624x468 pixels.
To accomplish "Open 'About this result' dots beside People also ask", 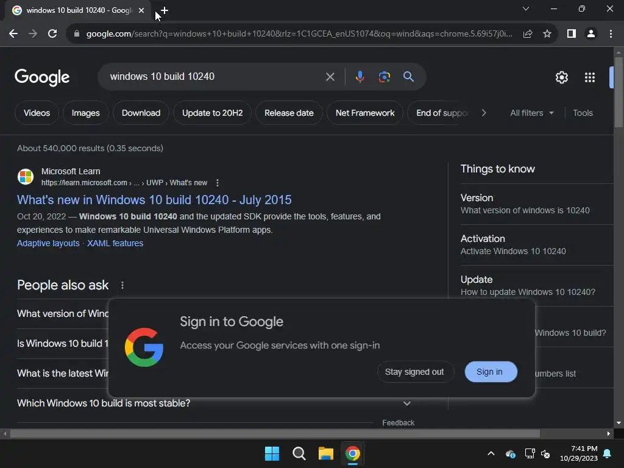I will coord(122,285).
